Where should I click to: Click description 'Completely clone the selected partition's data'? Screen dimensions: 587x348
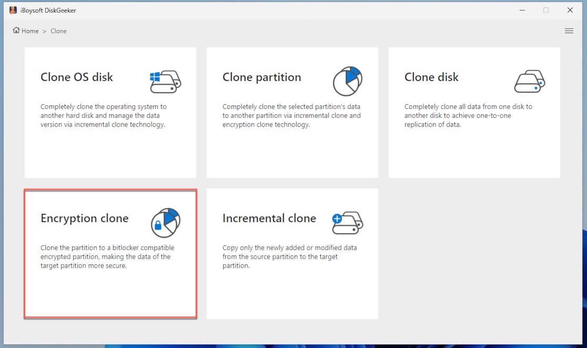click(291, 107)
